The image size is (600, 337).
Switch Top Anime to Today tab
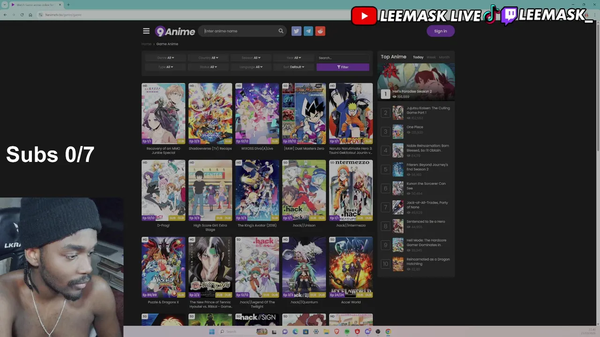click(x=418, y=57)
